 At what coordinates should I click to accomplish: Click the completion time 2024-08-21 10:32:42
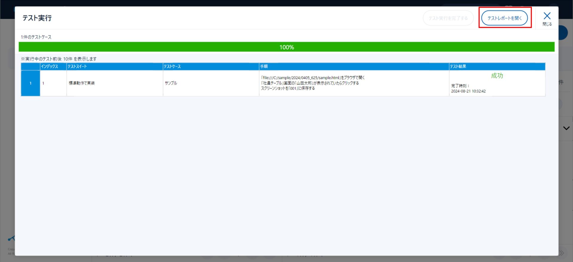(468, 91)
